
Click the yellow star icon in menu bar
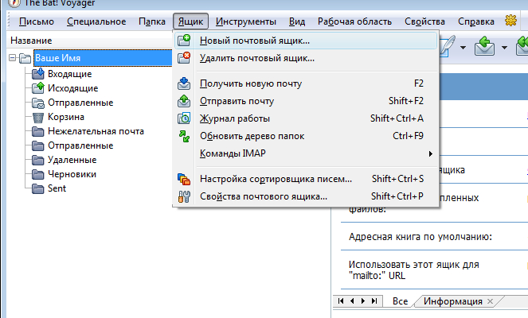(510, 21)
